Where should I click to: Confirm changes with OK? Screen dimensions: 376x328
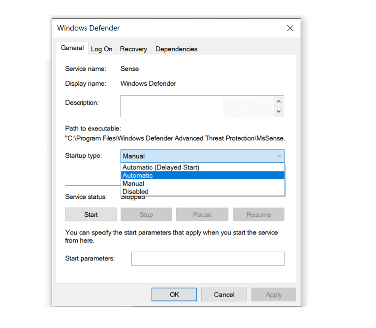coord(174,295)
